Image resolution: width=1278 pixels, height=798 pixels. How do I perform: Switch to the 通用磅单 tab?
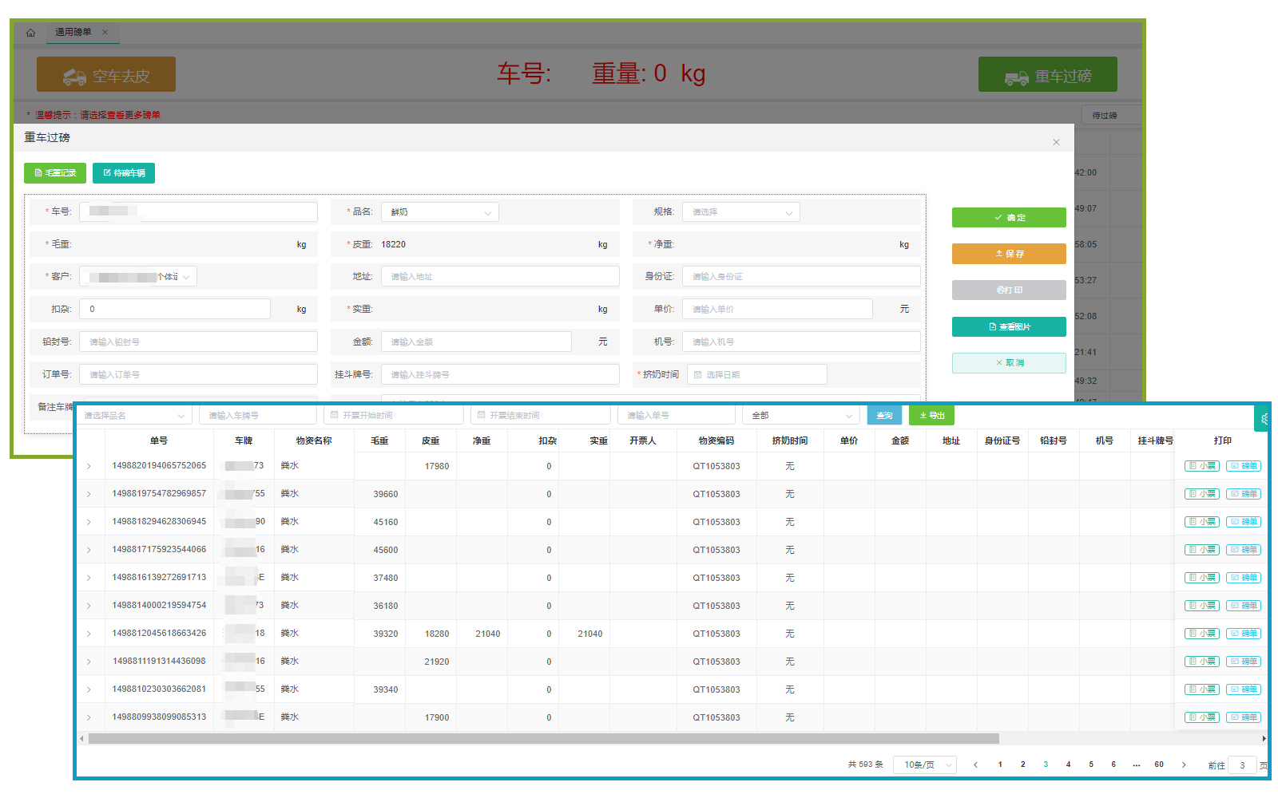click(73, 33)
